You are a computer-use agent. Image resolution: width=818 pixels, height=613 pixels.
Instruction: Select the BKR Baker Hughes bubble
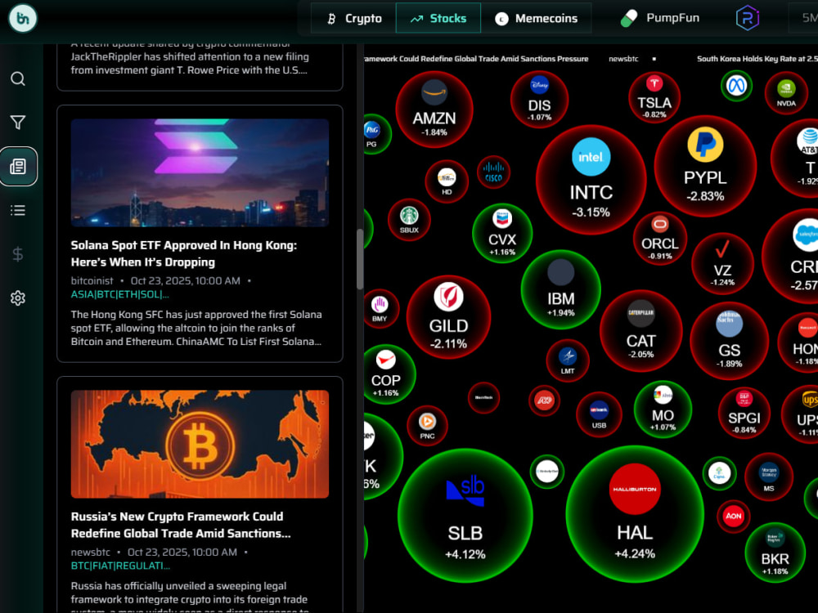[775, 553]
